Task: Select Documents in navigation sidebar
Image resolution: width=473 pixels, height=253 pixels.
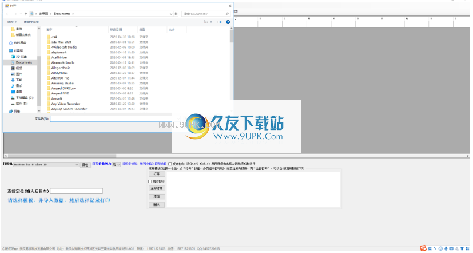Action: (21, 62)
